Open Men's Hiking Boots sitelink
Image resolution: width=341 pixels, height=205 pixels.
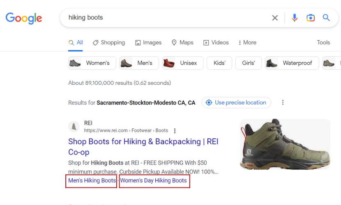(92, 180)
